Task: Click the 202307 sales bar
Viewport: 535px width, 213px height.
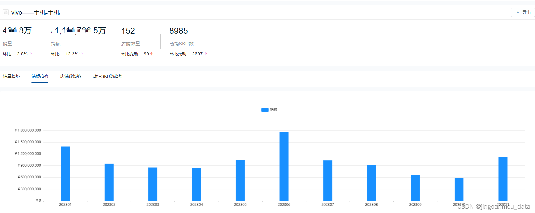Action: [328, 181]
